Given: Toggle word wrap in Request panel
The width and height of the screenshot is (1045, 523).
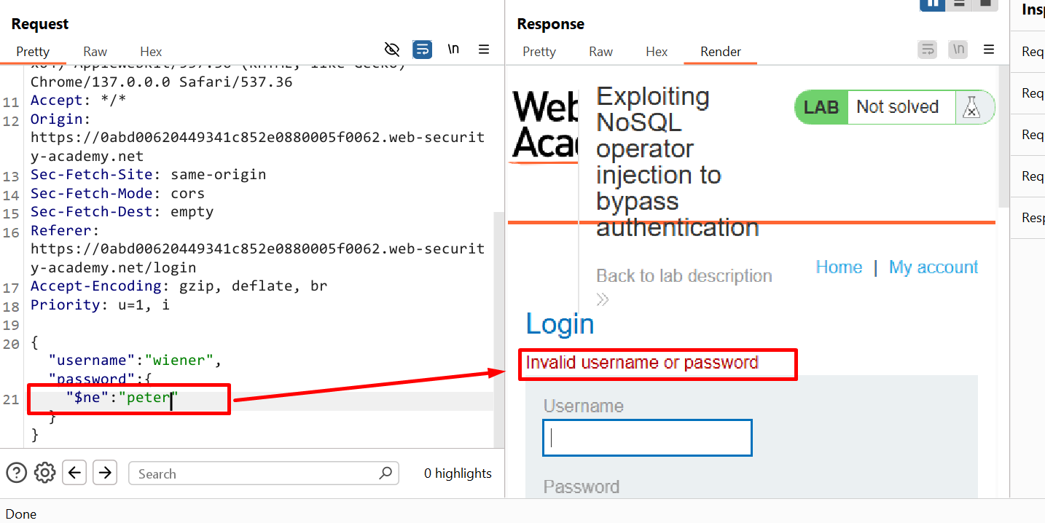Looking at the screenshot, I should click(423, 50).
